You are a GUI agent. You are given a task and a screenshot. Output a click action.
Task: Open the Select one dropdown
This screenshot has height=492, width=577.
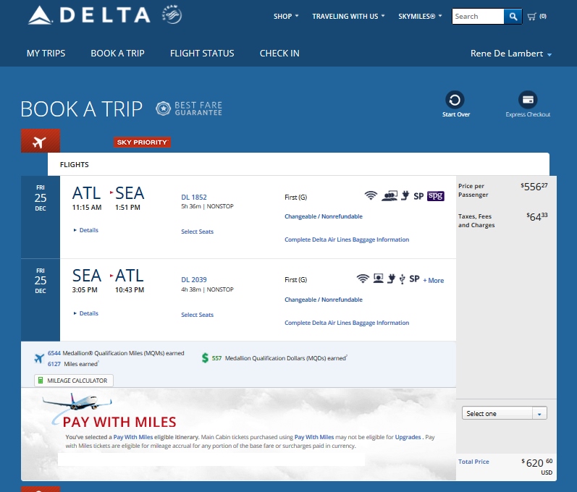tap(505, 413)
